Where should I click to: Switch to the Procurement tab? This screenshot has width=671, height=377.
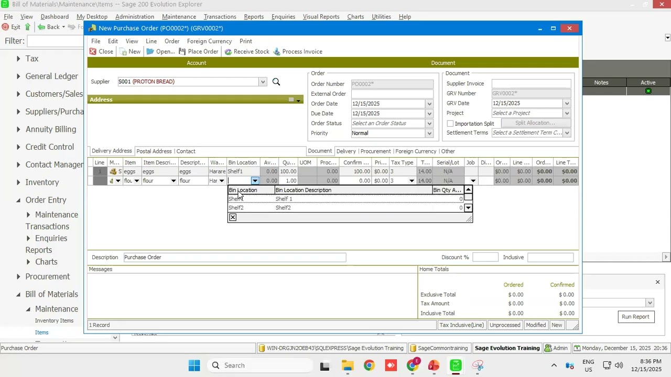point(375,151)
